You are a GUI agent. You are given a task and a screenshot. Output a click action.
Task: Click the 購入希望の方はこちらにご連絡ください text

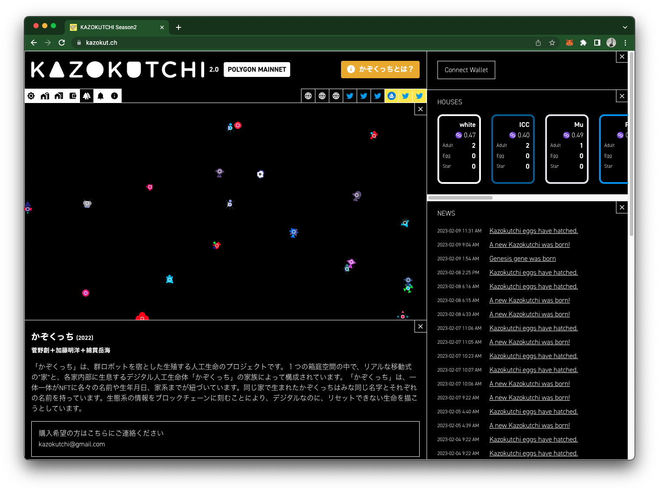pos(101,433)
